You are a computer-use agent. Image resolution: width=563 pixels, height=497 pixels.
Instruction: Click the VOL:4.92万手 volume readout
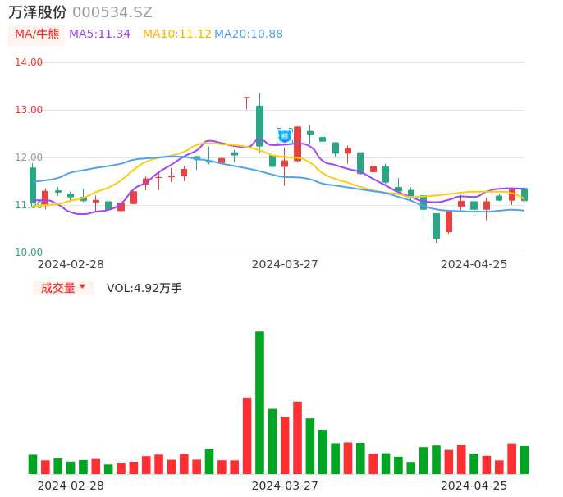click(144, 288)
